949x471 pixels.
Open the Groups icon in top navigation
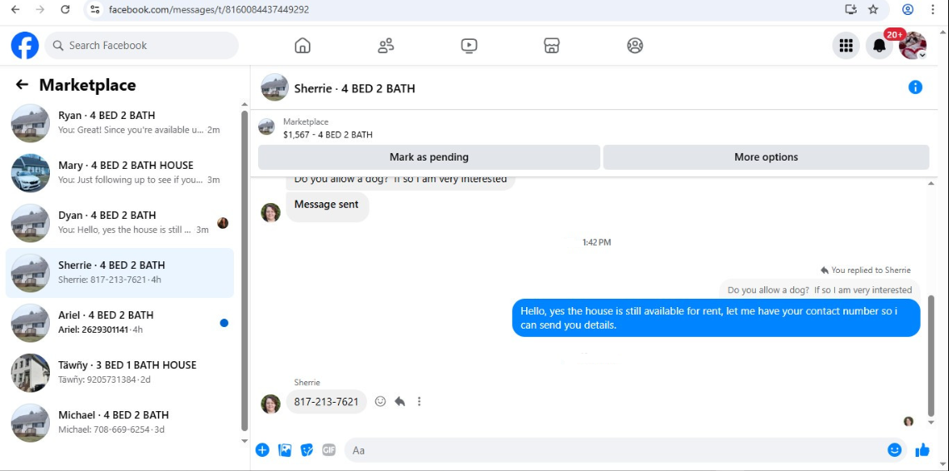click(635, 46)
